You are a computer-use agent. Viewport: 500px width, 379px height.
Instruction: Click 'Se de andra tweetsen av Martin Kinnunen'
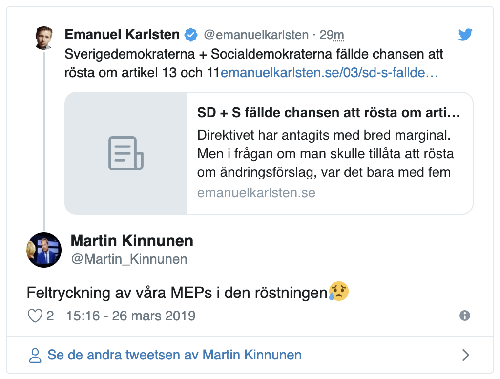[174, 355]
